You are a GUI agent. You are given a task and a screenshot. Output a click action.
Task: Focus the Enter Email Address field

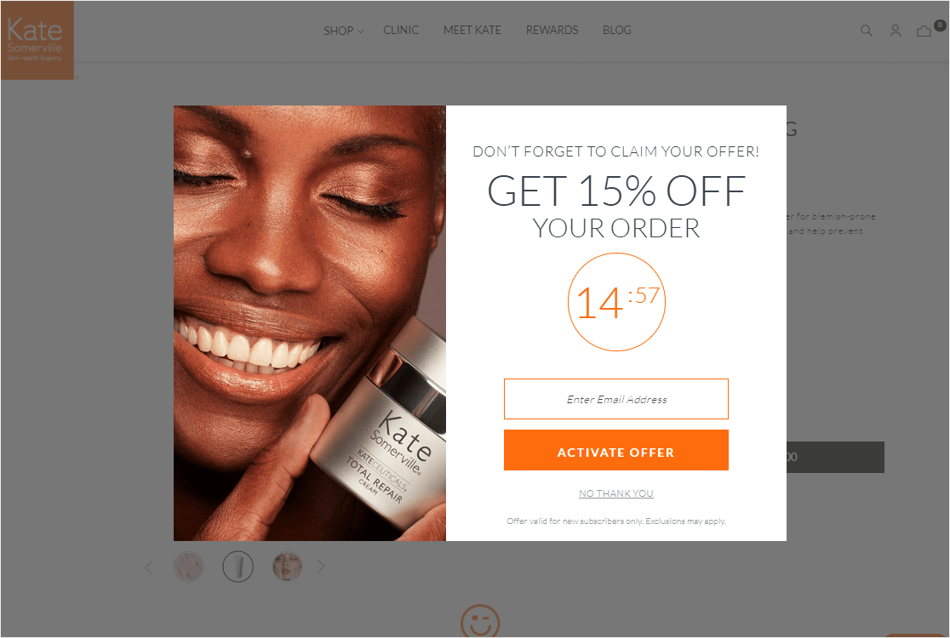click(x=616, y=399)
